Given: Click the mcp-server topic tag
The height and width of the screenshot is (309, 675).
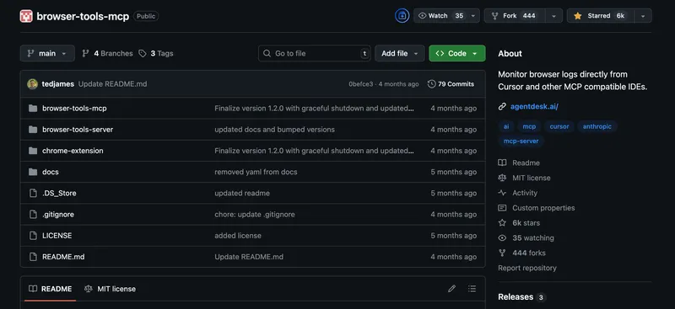Looking at the screenshot, I should pos(521,141).
